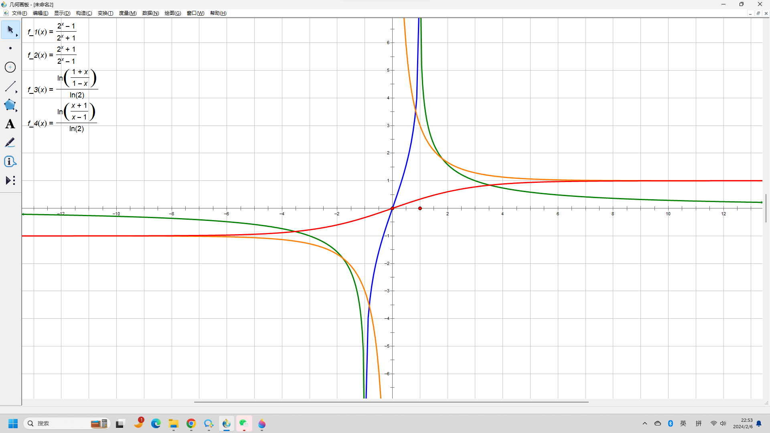Open the 度量(M) menu
Screen dimensions: 770x433
pyautogui.click(x=128, y=13)
